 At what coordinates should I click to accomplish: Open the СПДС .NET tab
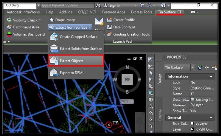(x=87, y=12)
